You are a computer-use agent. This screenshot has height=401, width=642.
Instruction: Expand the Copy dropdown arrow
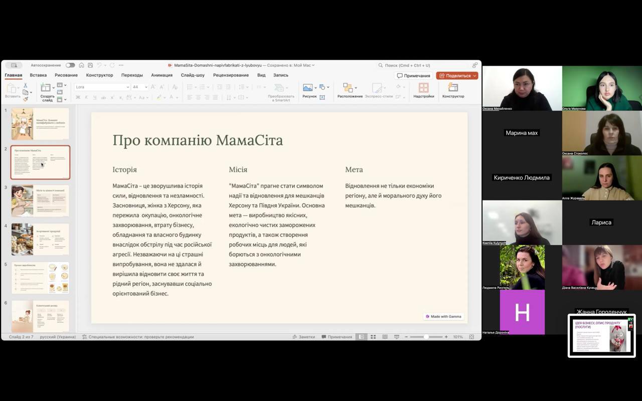(31, 92)
